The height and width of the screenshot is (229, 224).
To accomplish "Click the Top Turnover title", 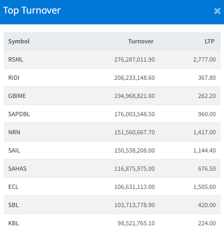I will pyautogui.click(x=32, y=11).
